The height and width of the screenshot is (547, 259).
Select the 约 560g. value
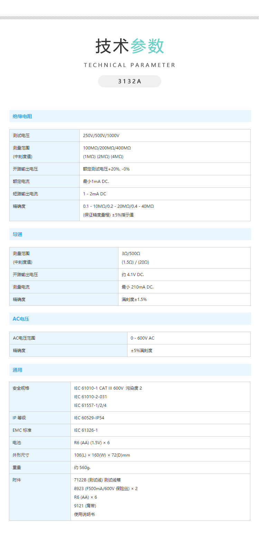(82, 468)
